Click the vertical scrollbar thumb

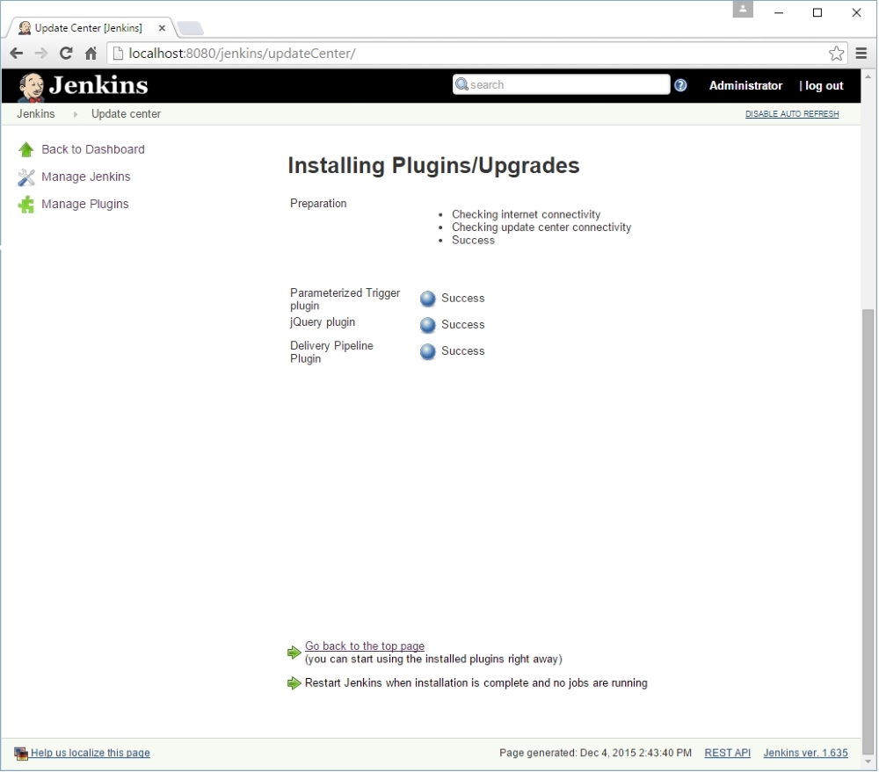(868, 531)
